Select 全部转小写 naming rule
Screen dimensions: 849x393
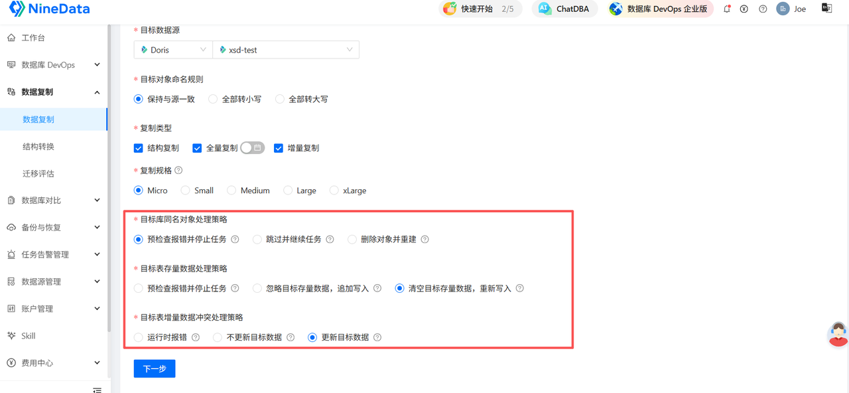point(213,100)
